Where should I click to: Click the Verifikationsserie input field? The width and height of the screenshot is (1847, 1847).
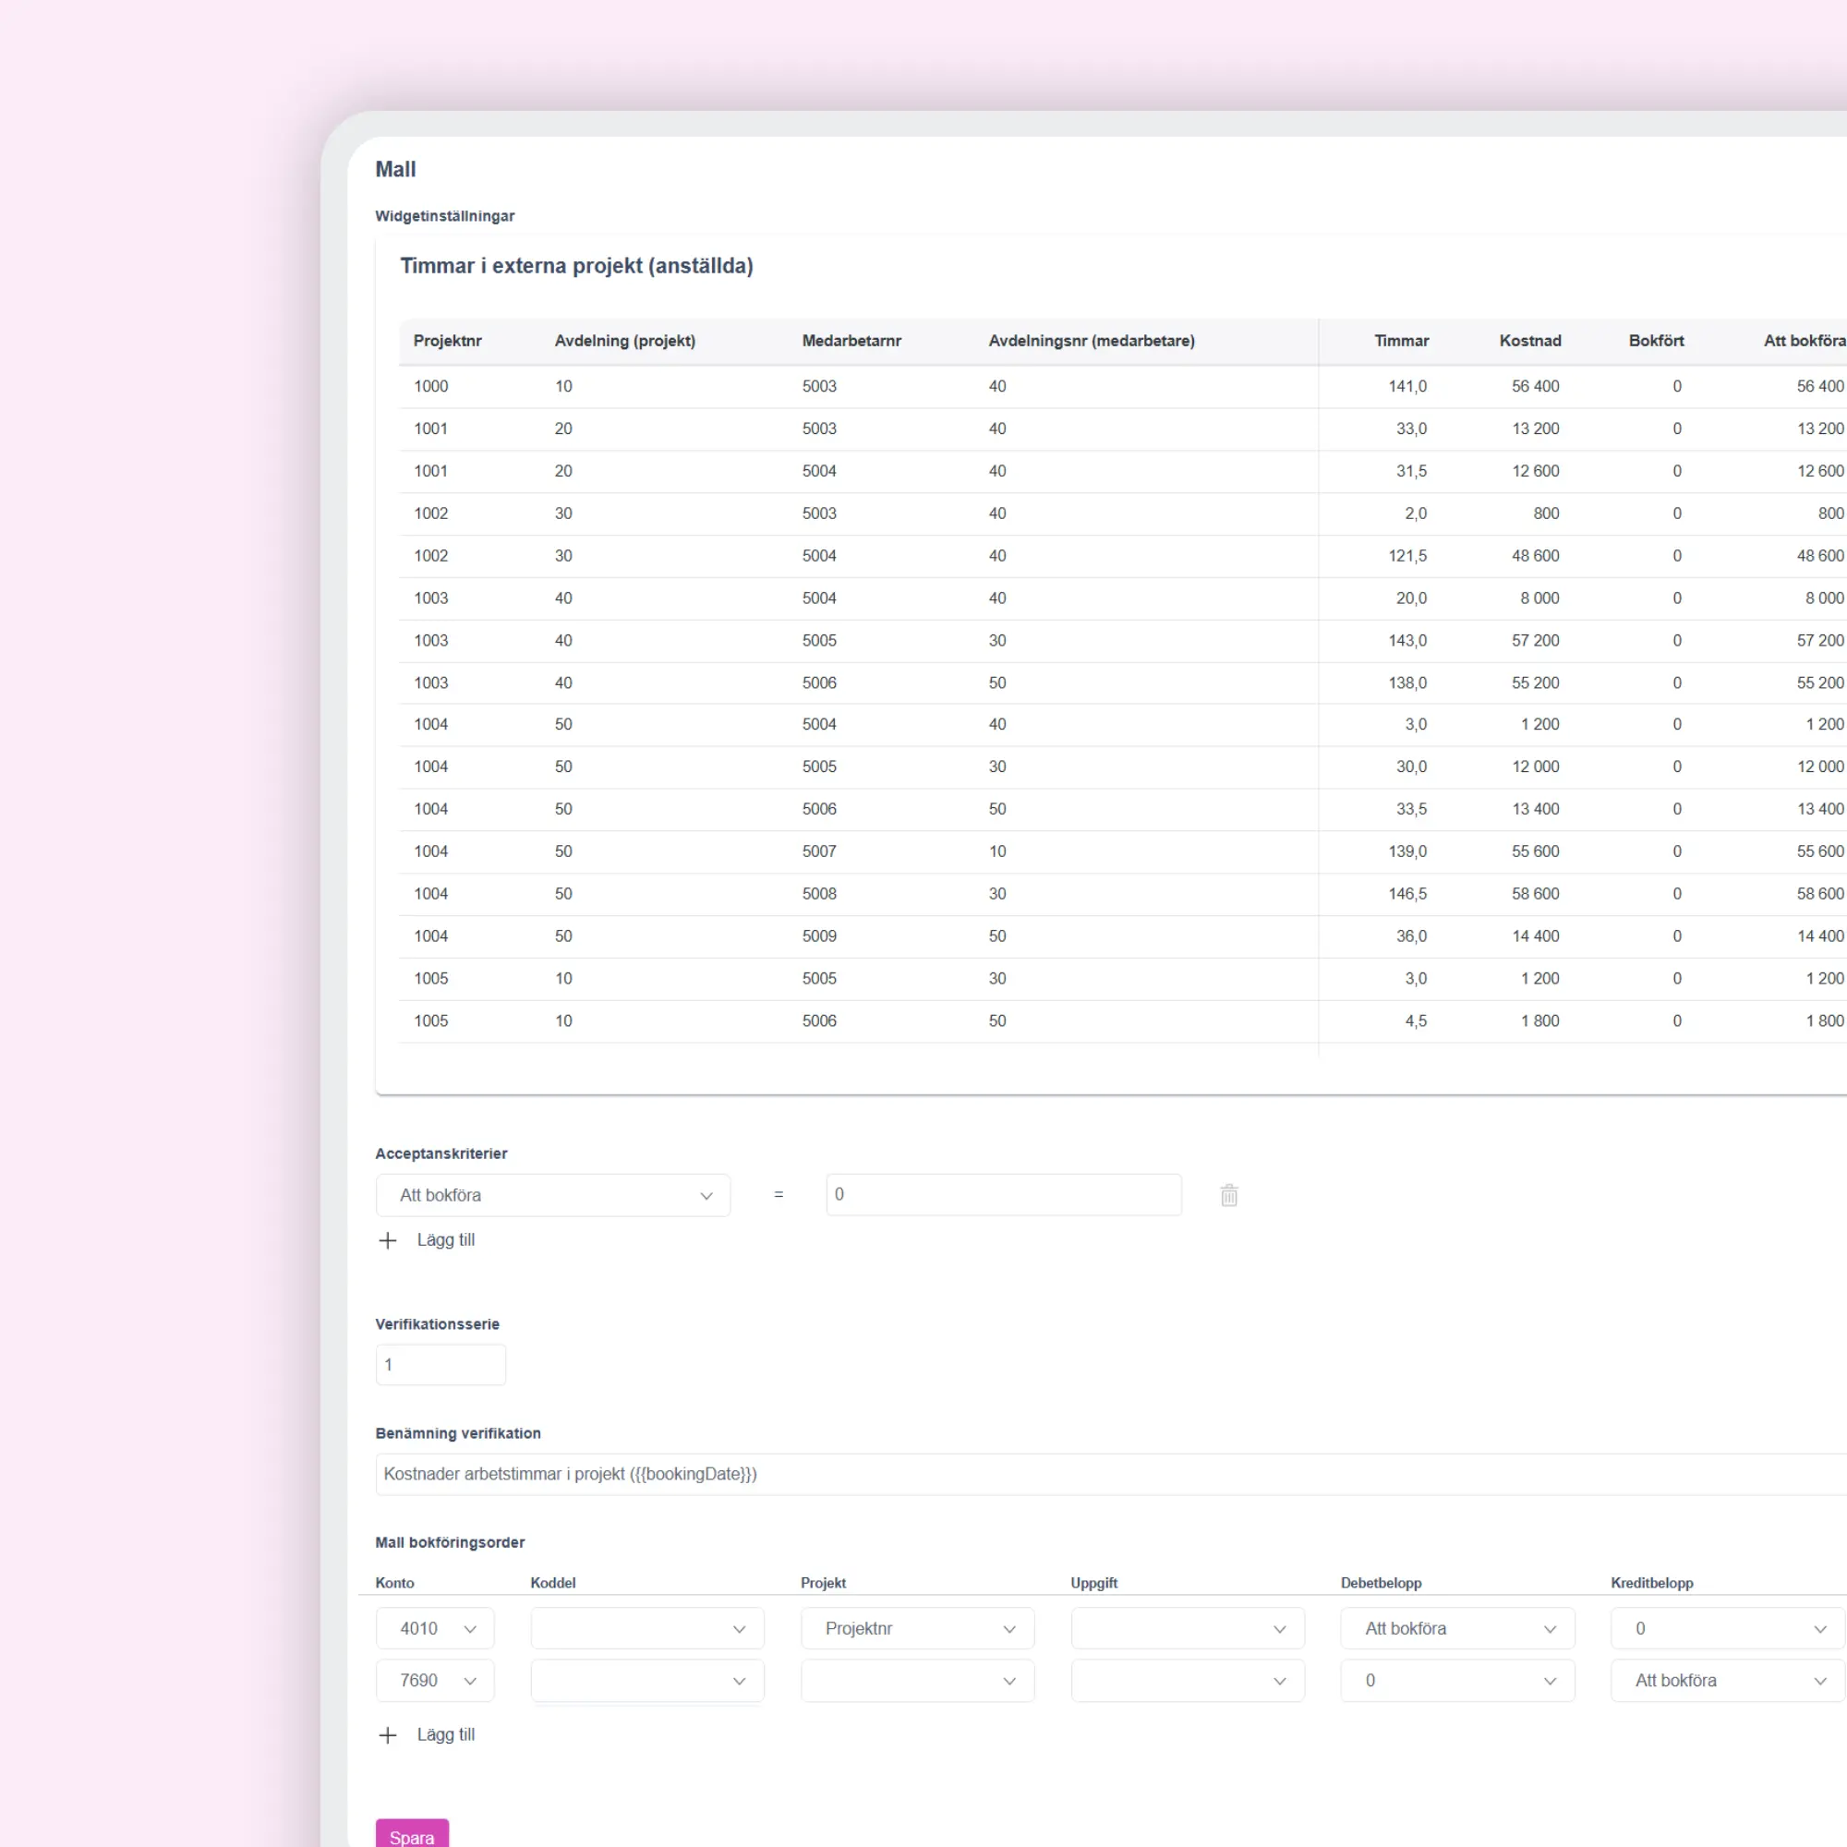tap(441, 1365)
